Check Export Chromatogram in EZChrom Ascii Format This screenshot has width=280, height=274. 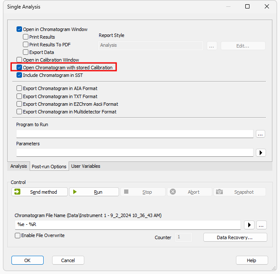click(x=19, y=104)
